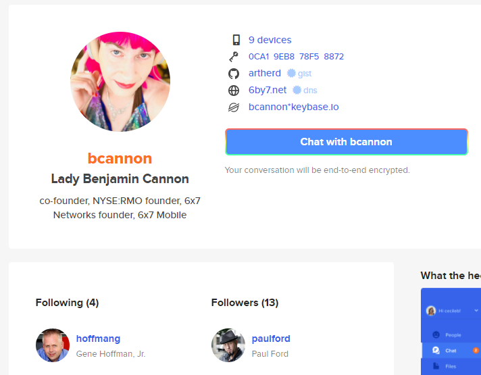The height and width of the screenshot is (375, 481).
Task: Visit the artherd GitHub profile link
Action: click(x=265, y=73)
